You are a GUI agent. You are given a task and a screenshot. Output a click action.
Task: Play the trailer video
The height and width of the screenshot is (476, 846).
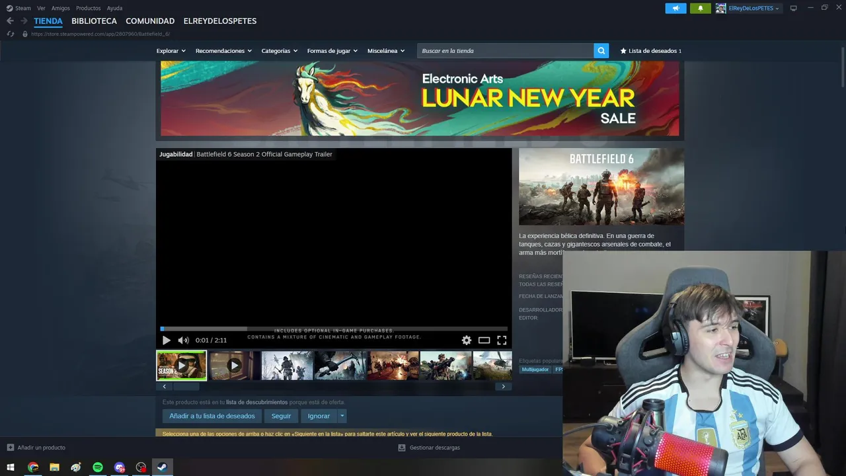click(166, 340)
